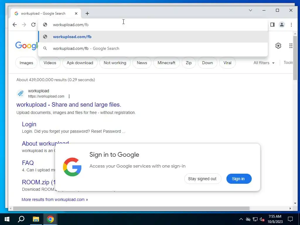
Task: Expand the All filters dropdown
Action: [x=264, y=63]
